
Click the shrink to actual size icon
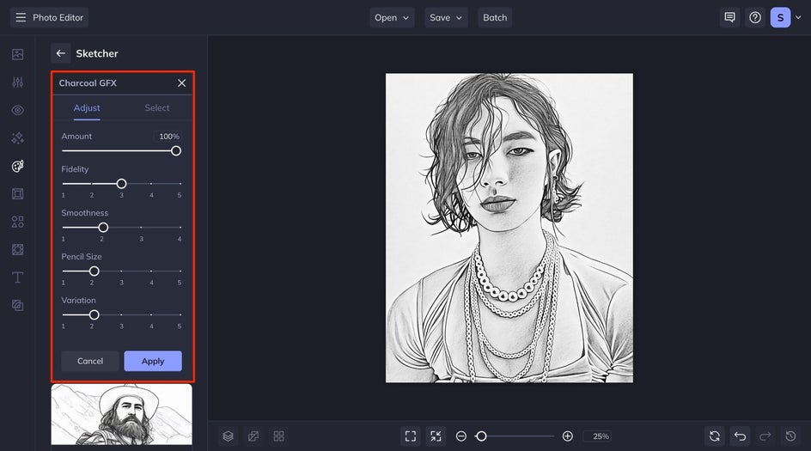(436, 436)
